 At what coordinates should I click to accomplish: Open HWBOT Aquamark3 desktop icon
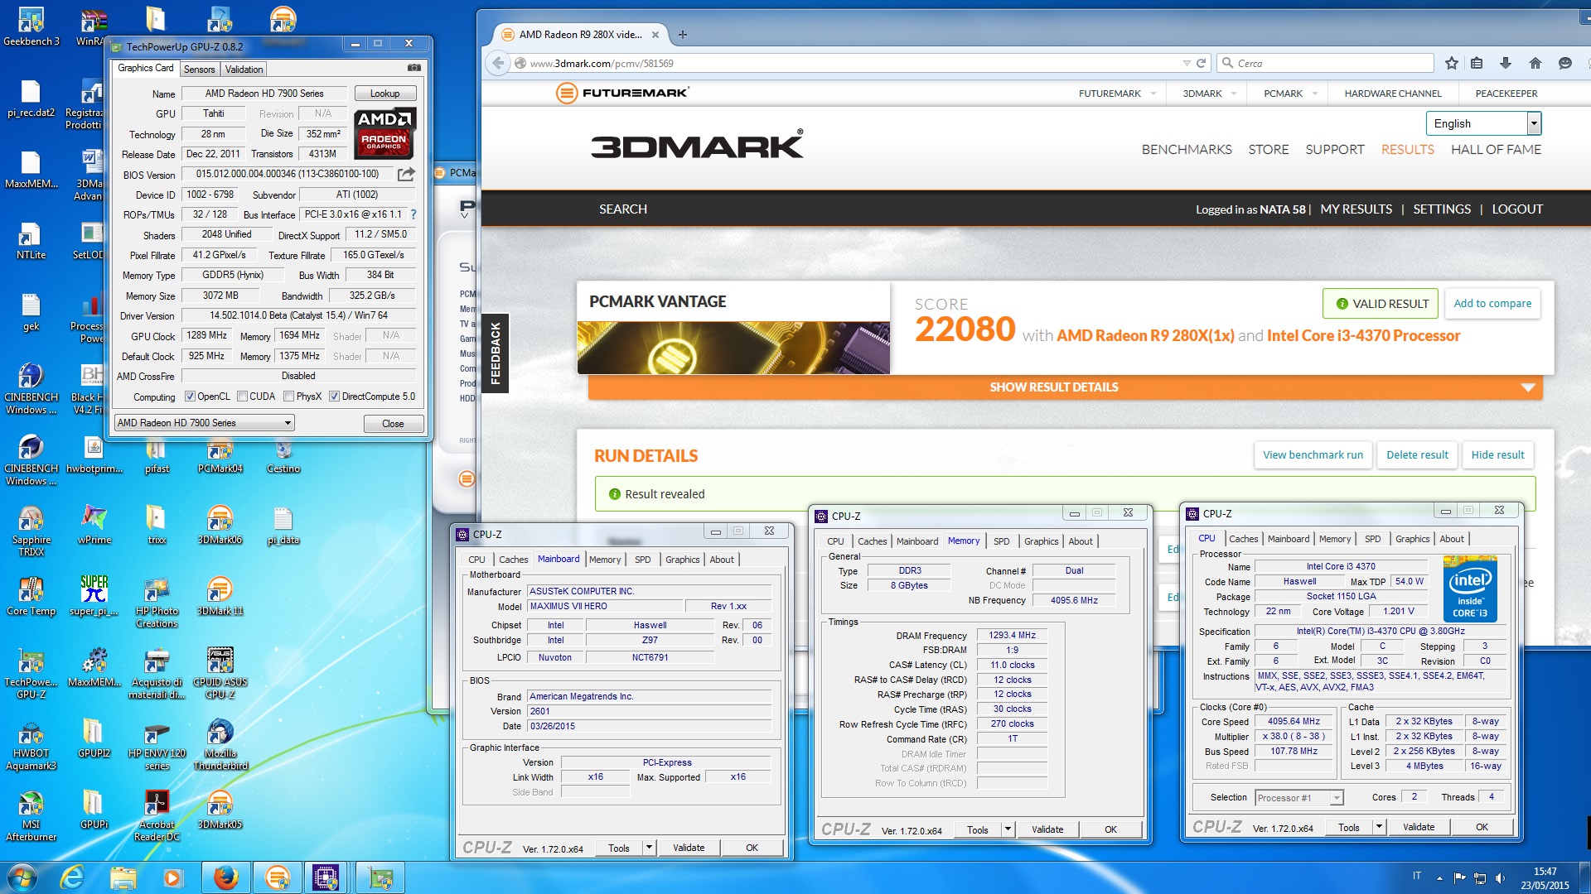pos(31,744)
